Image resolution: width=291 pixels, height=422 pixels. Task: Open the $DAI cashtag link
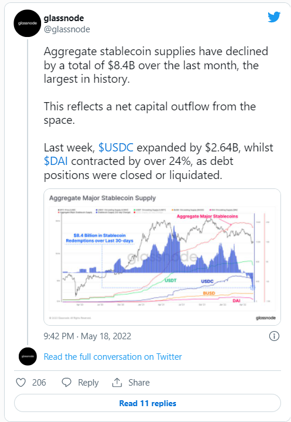(56, 161)
